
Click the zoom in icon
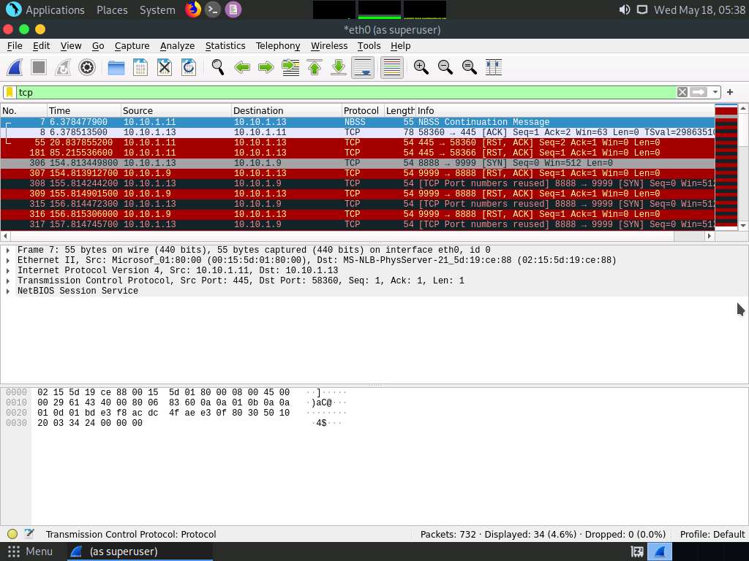(421, 67)
